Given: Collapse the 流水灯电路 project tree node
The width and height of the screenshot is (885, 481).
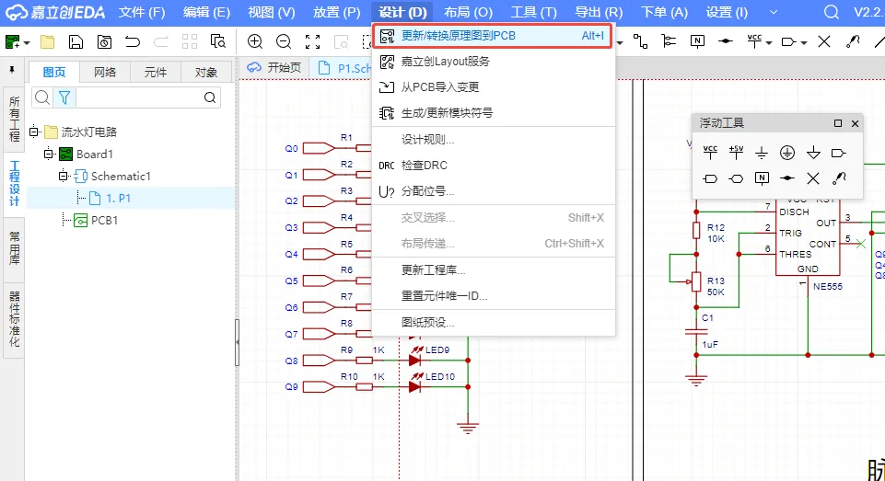Looking at the screenshot, I should click(34, 132).
